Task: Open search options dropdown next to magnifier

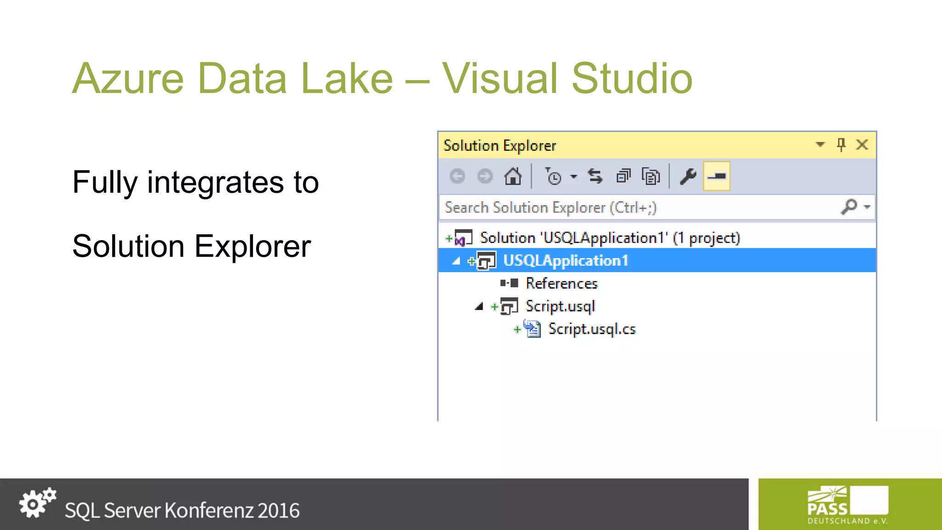Action: pyautogui.click(x=867, y=207)
